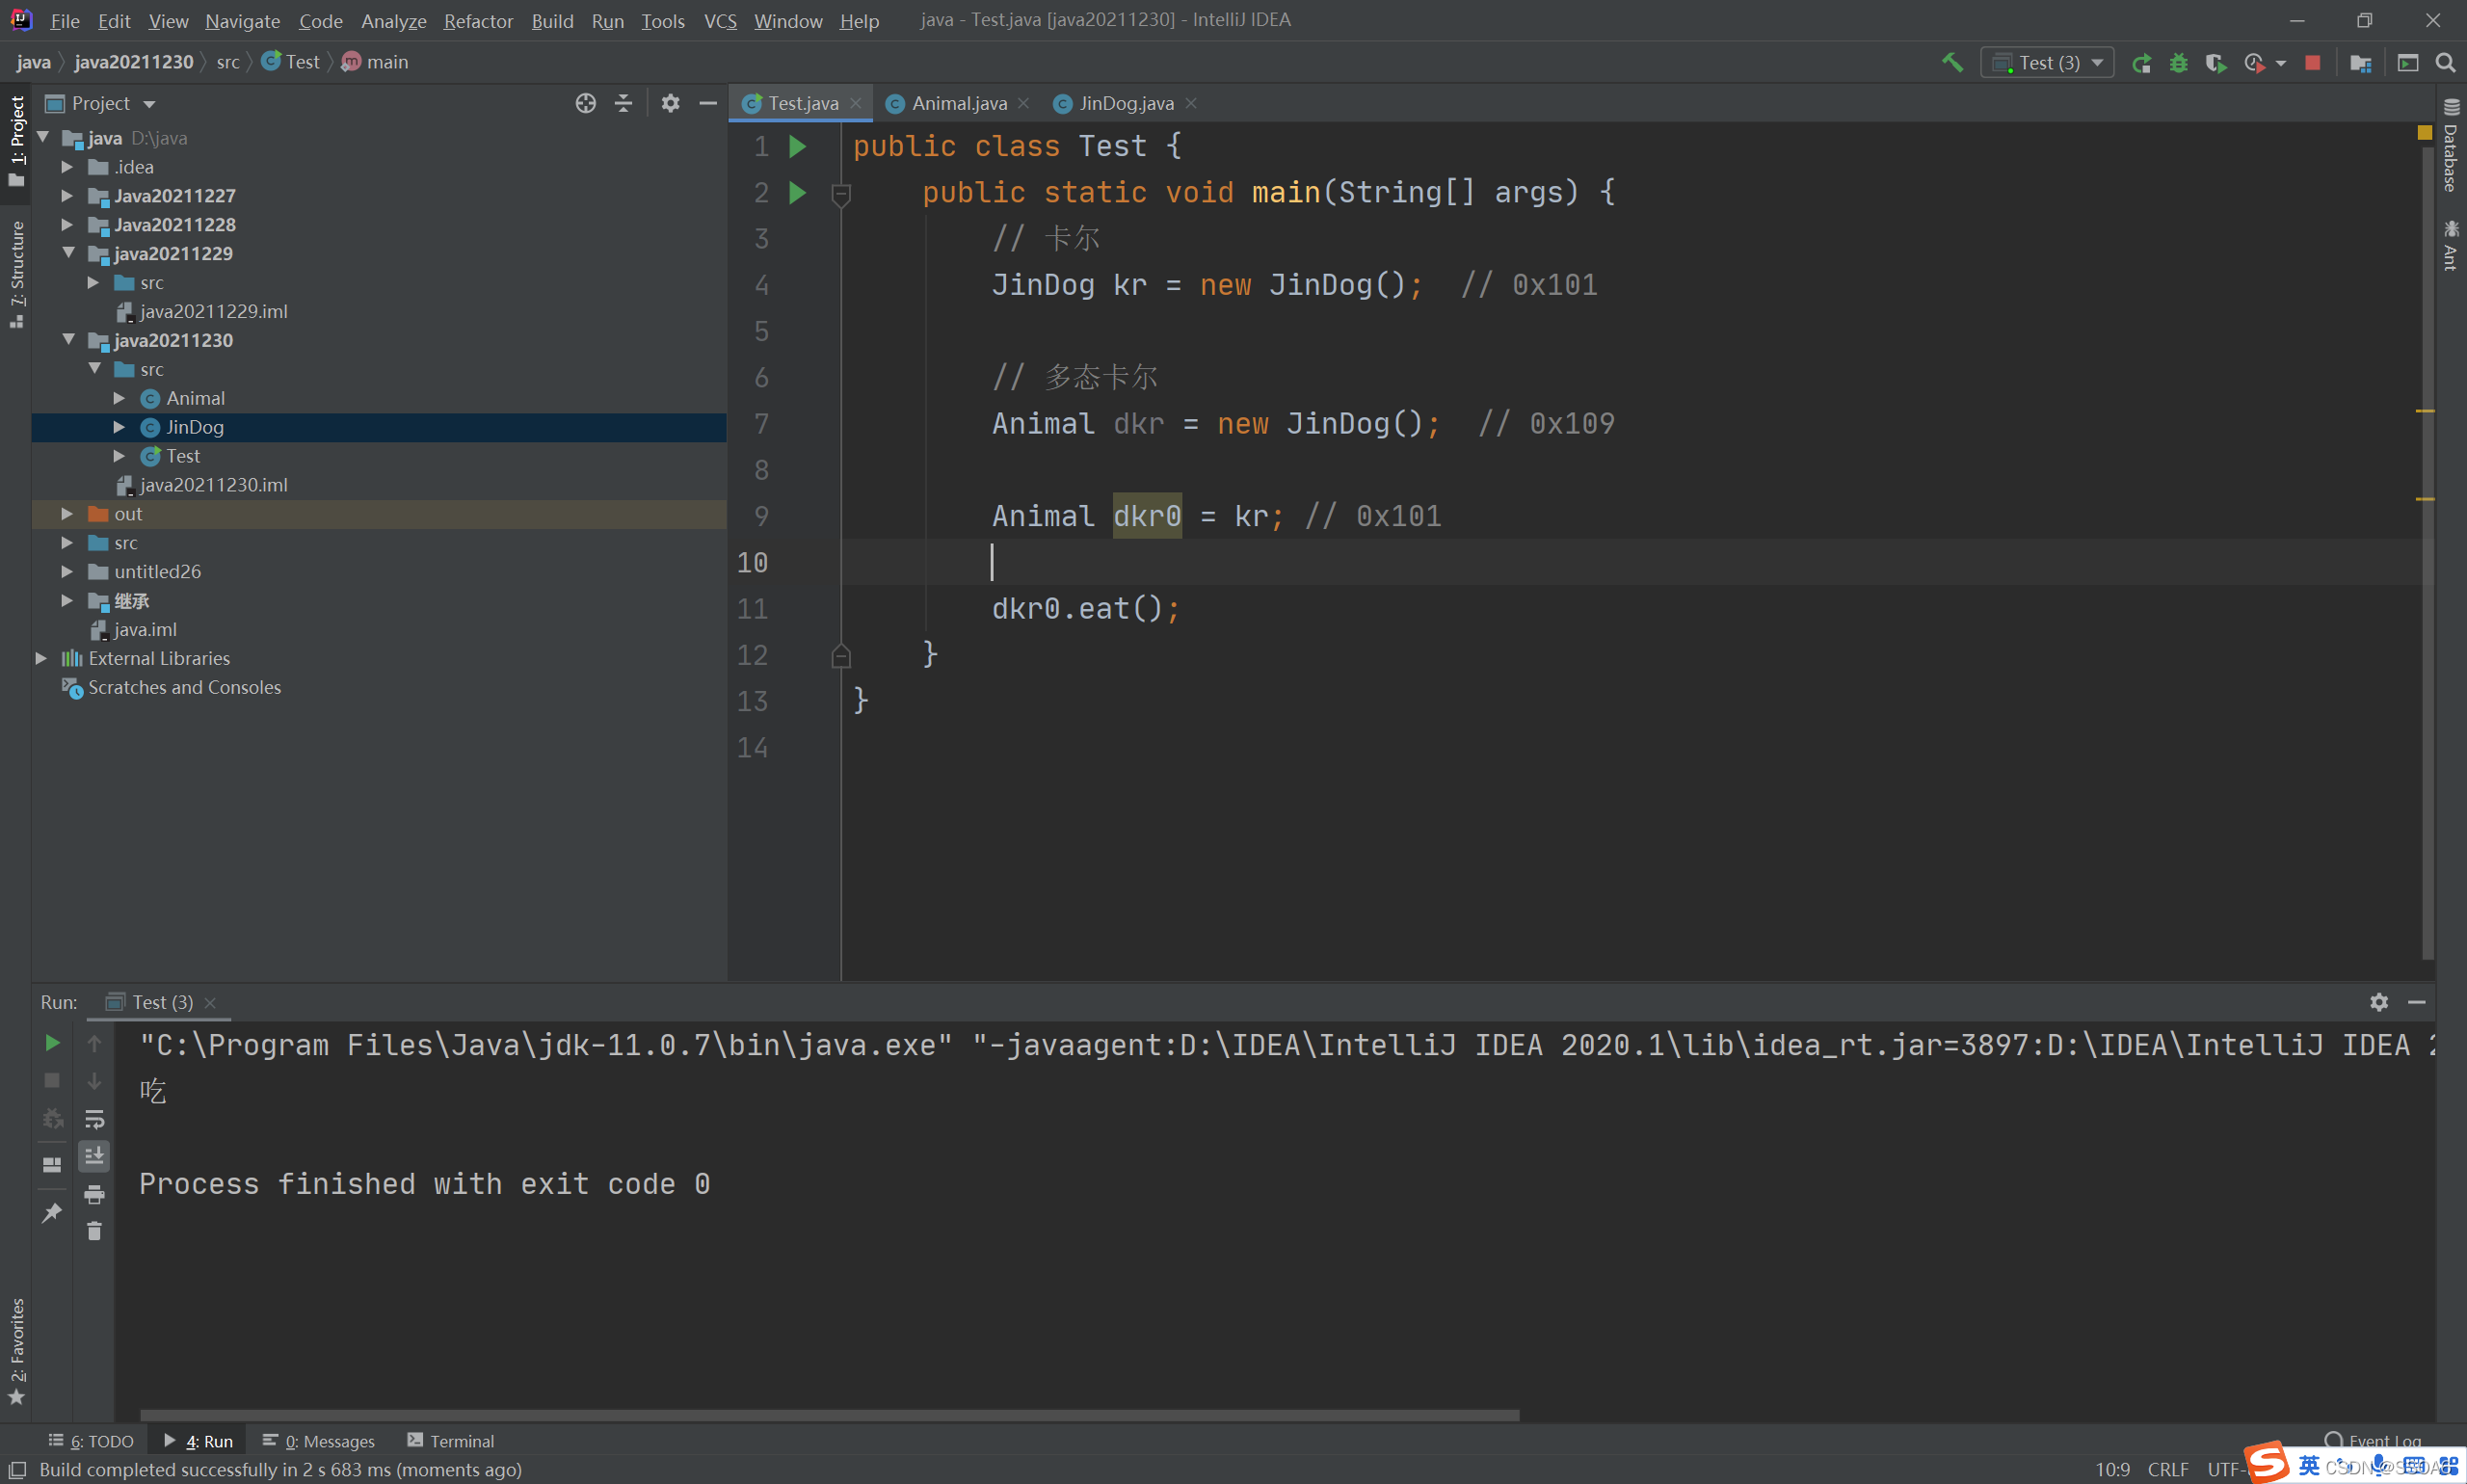The width and height of the screenshot is (2467, 1484).
Task: Expand the untitled26 folder
Action: 67,571
